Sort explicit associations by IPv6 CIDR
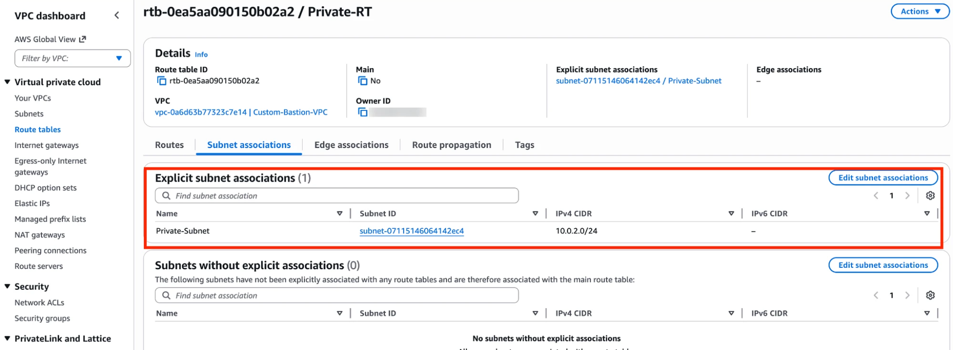This screenshot has height=350, width=953. [x=927, y=213]
